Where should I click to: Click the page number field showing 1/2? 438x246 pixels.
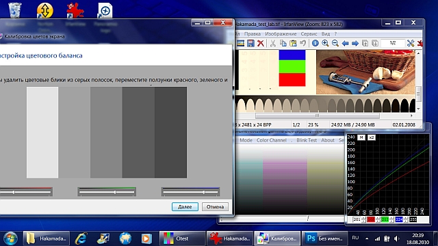(393, 43)
